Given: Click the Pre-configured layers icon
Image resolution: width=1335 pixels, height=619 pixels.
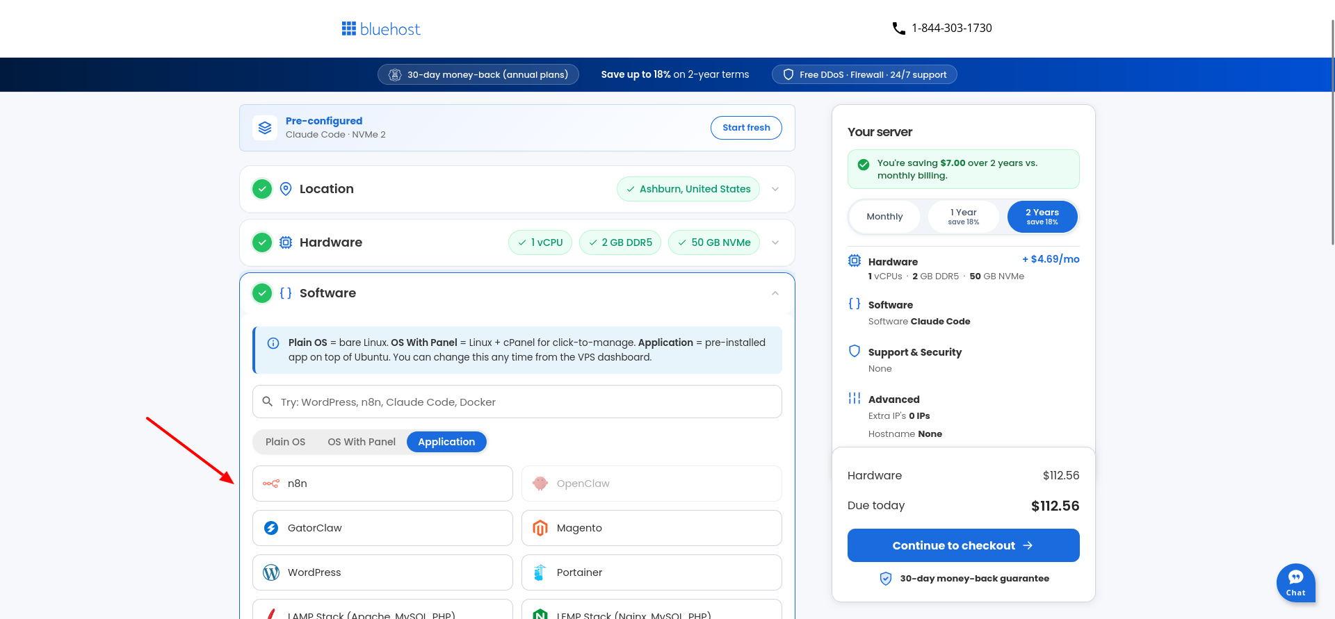Looking at the screenshot, I should [265, 128].
